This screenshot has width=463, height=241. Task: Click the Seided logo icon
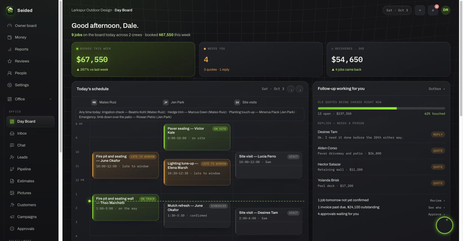click(x=10, y=10)
